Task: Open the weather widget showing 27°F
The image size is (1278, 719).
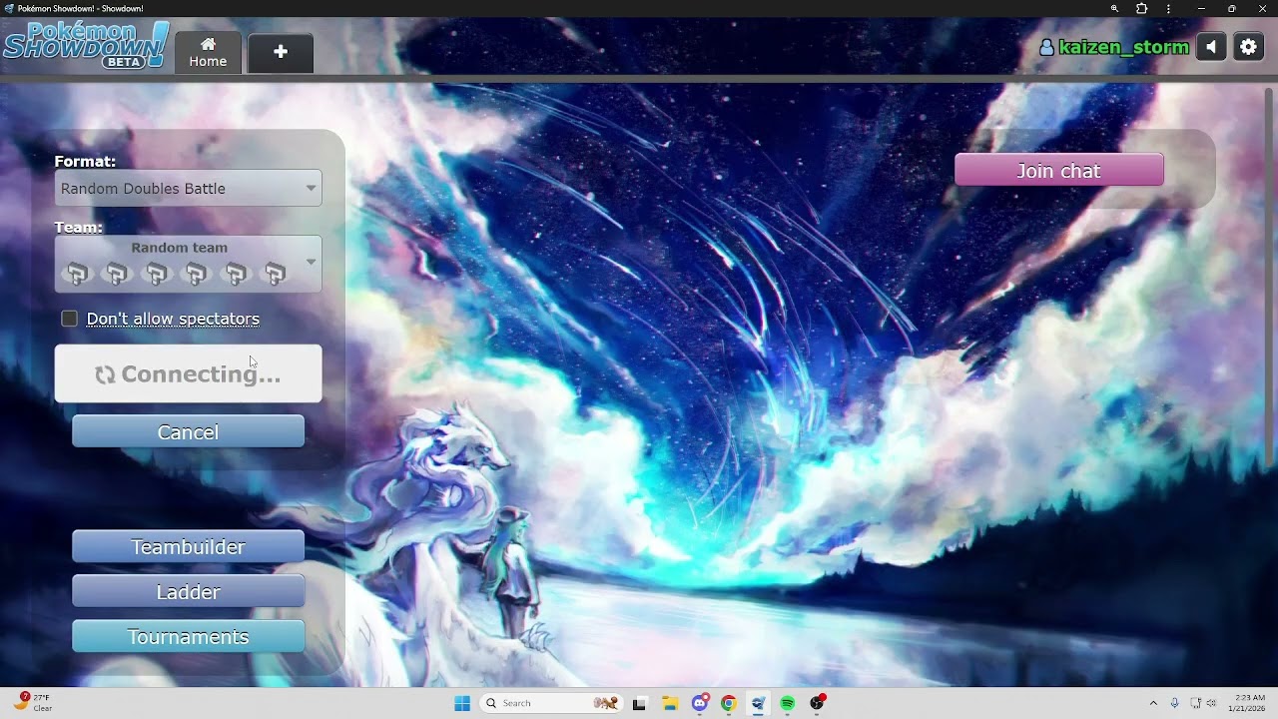Action: (32, 703)
